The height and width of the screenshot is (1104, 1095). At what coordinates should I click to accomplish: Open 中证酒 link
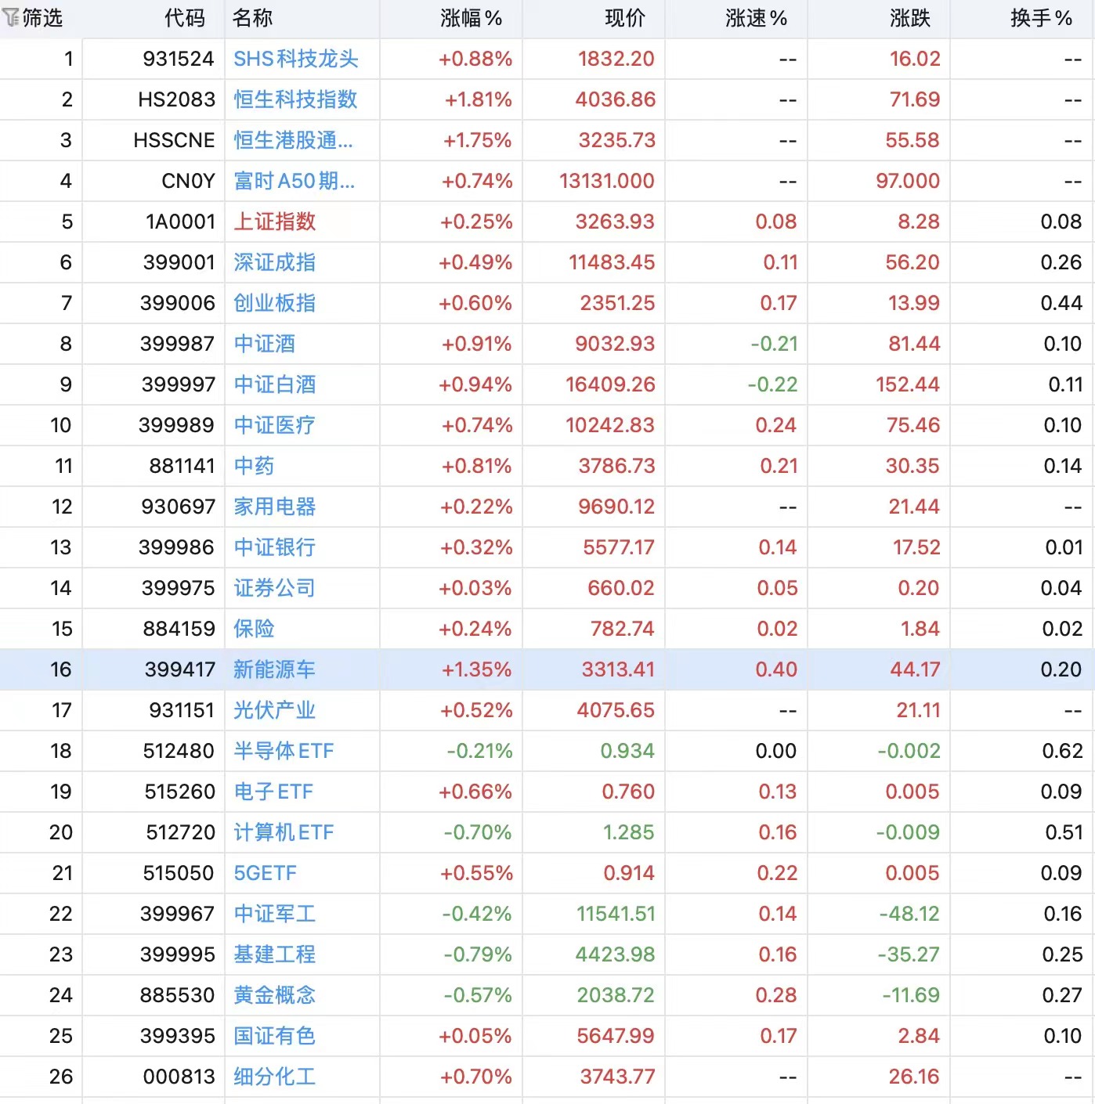[x=264, y=344]
